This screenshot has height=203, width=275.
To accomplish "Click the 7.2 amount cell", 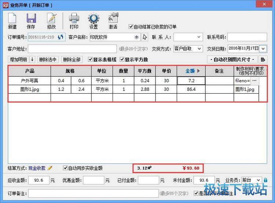I will [x=191, y=81].
